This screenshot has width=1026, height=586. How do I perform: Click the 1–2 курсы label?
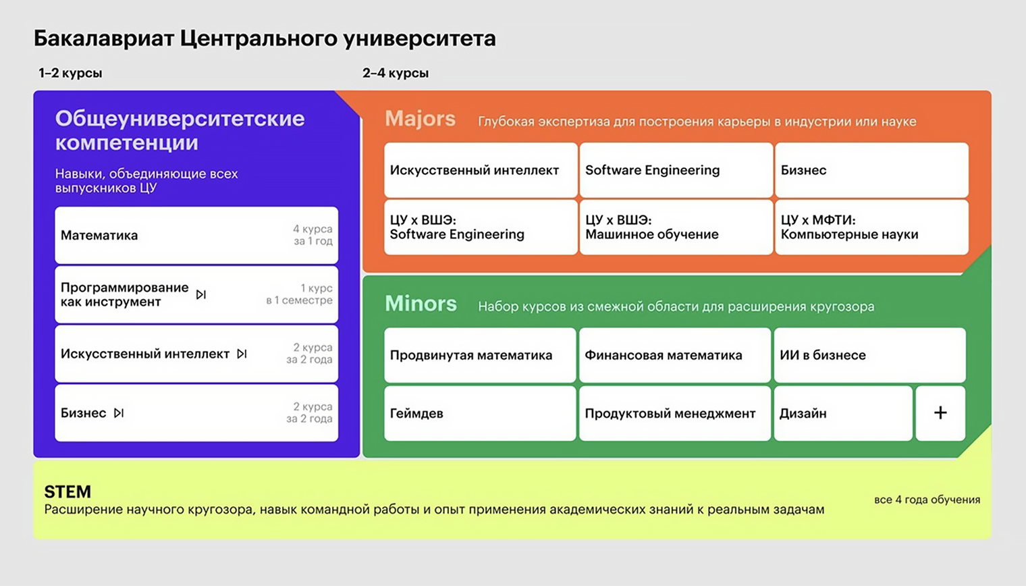pyautogui.click(x=70, y=73)
